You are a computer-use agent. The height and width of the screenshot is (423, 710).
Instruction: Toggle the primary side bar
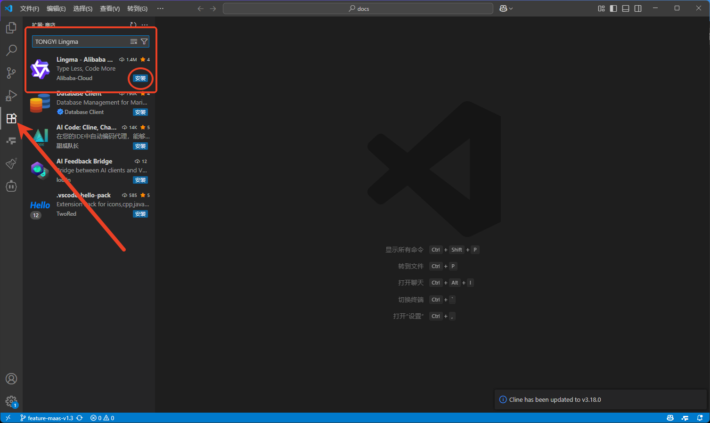613,8
